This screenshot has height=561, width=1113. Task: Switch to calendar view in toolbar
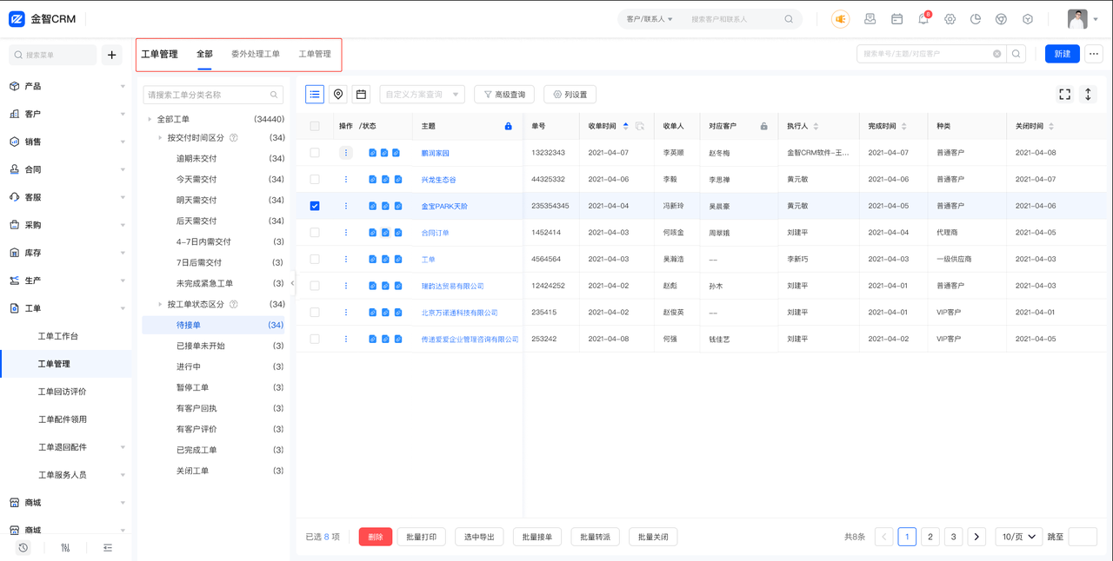361,94
